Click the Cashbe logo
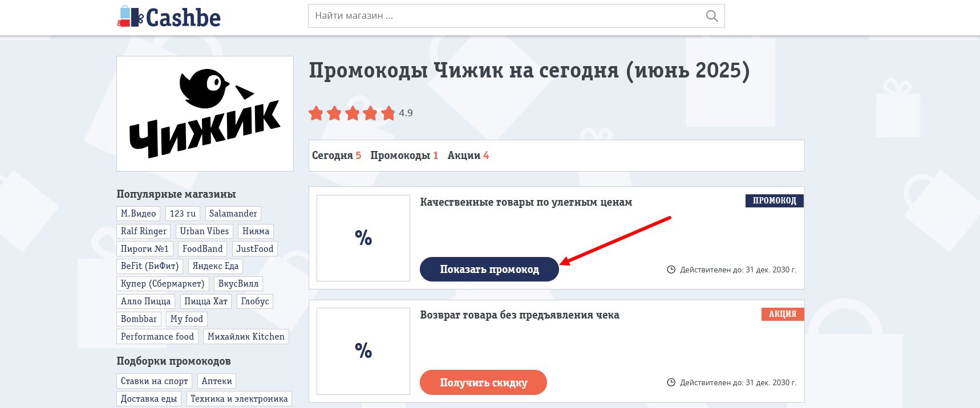The height and width of the screenshot is (408, 980). pos(169,17)
